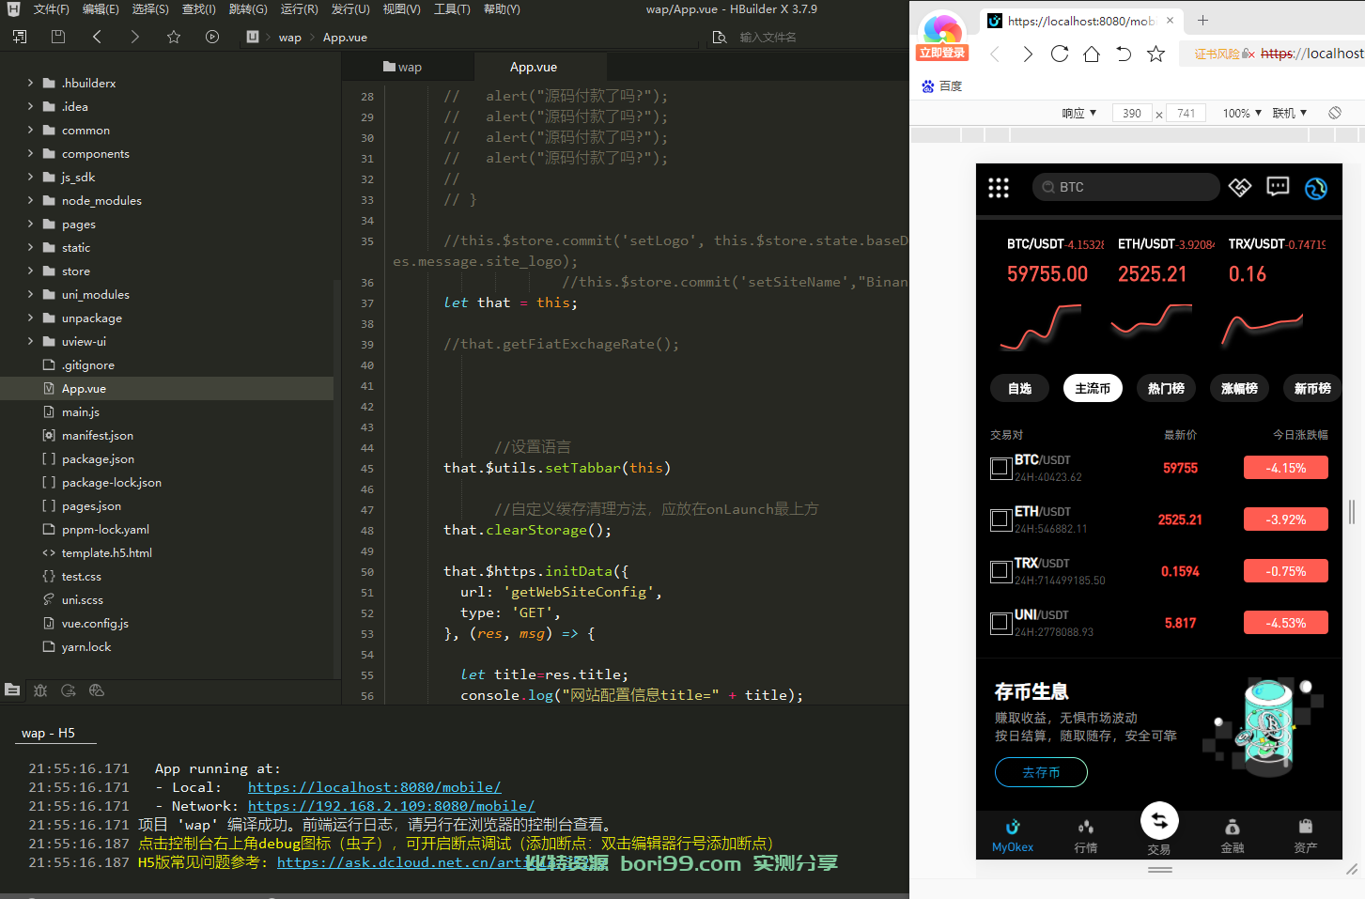Check the ETH/USDT favorite checkbox
1365x899 pixels.
[x=1001, y=519]
